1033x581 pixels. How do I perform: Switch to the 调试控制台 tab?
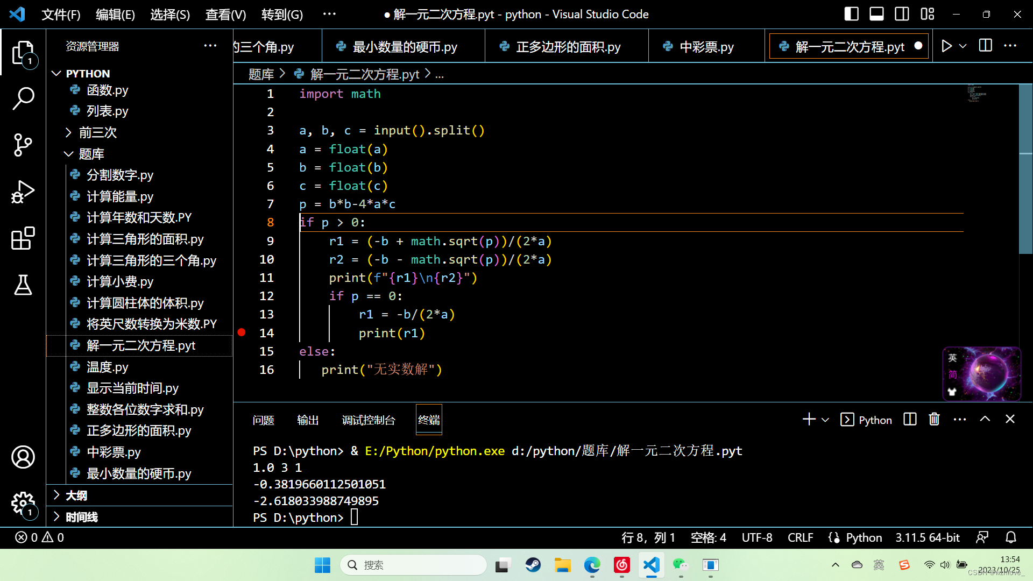point(369,420)
